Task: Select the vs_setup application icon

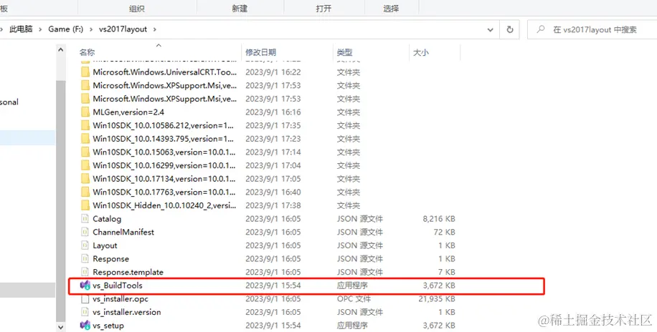Action: click(x=85, y=326)
